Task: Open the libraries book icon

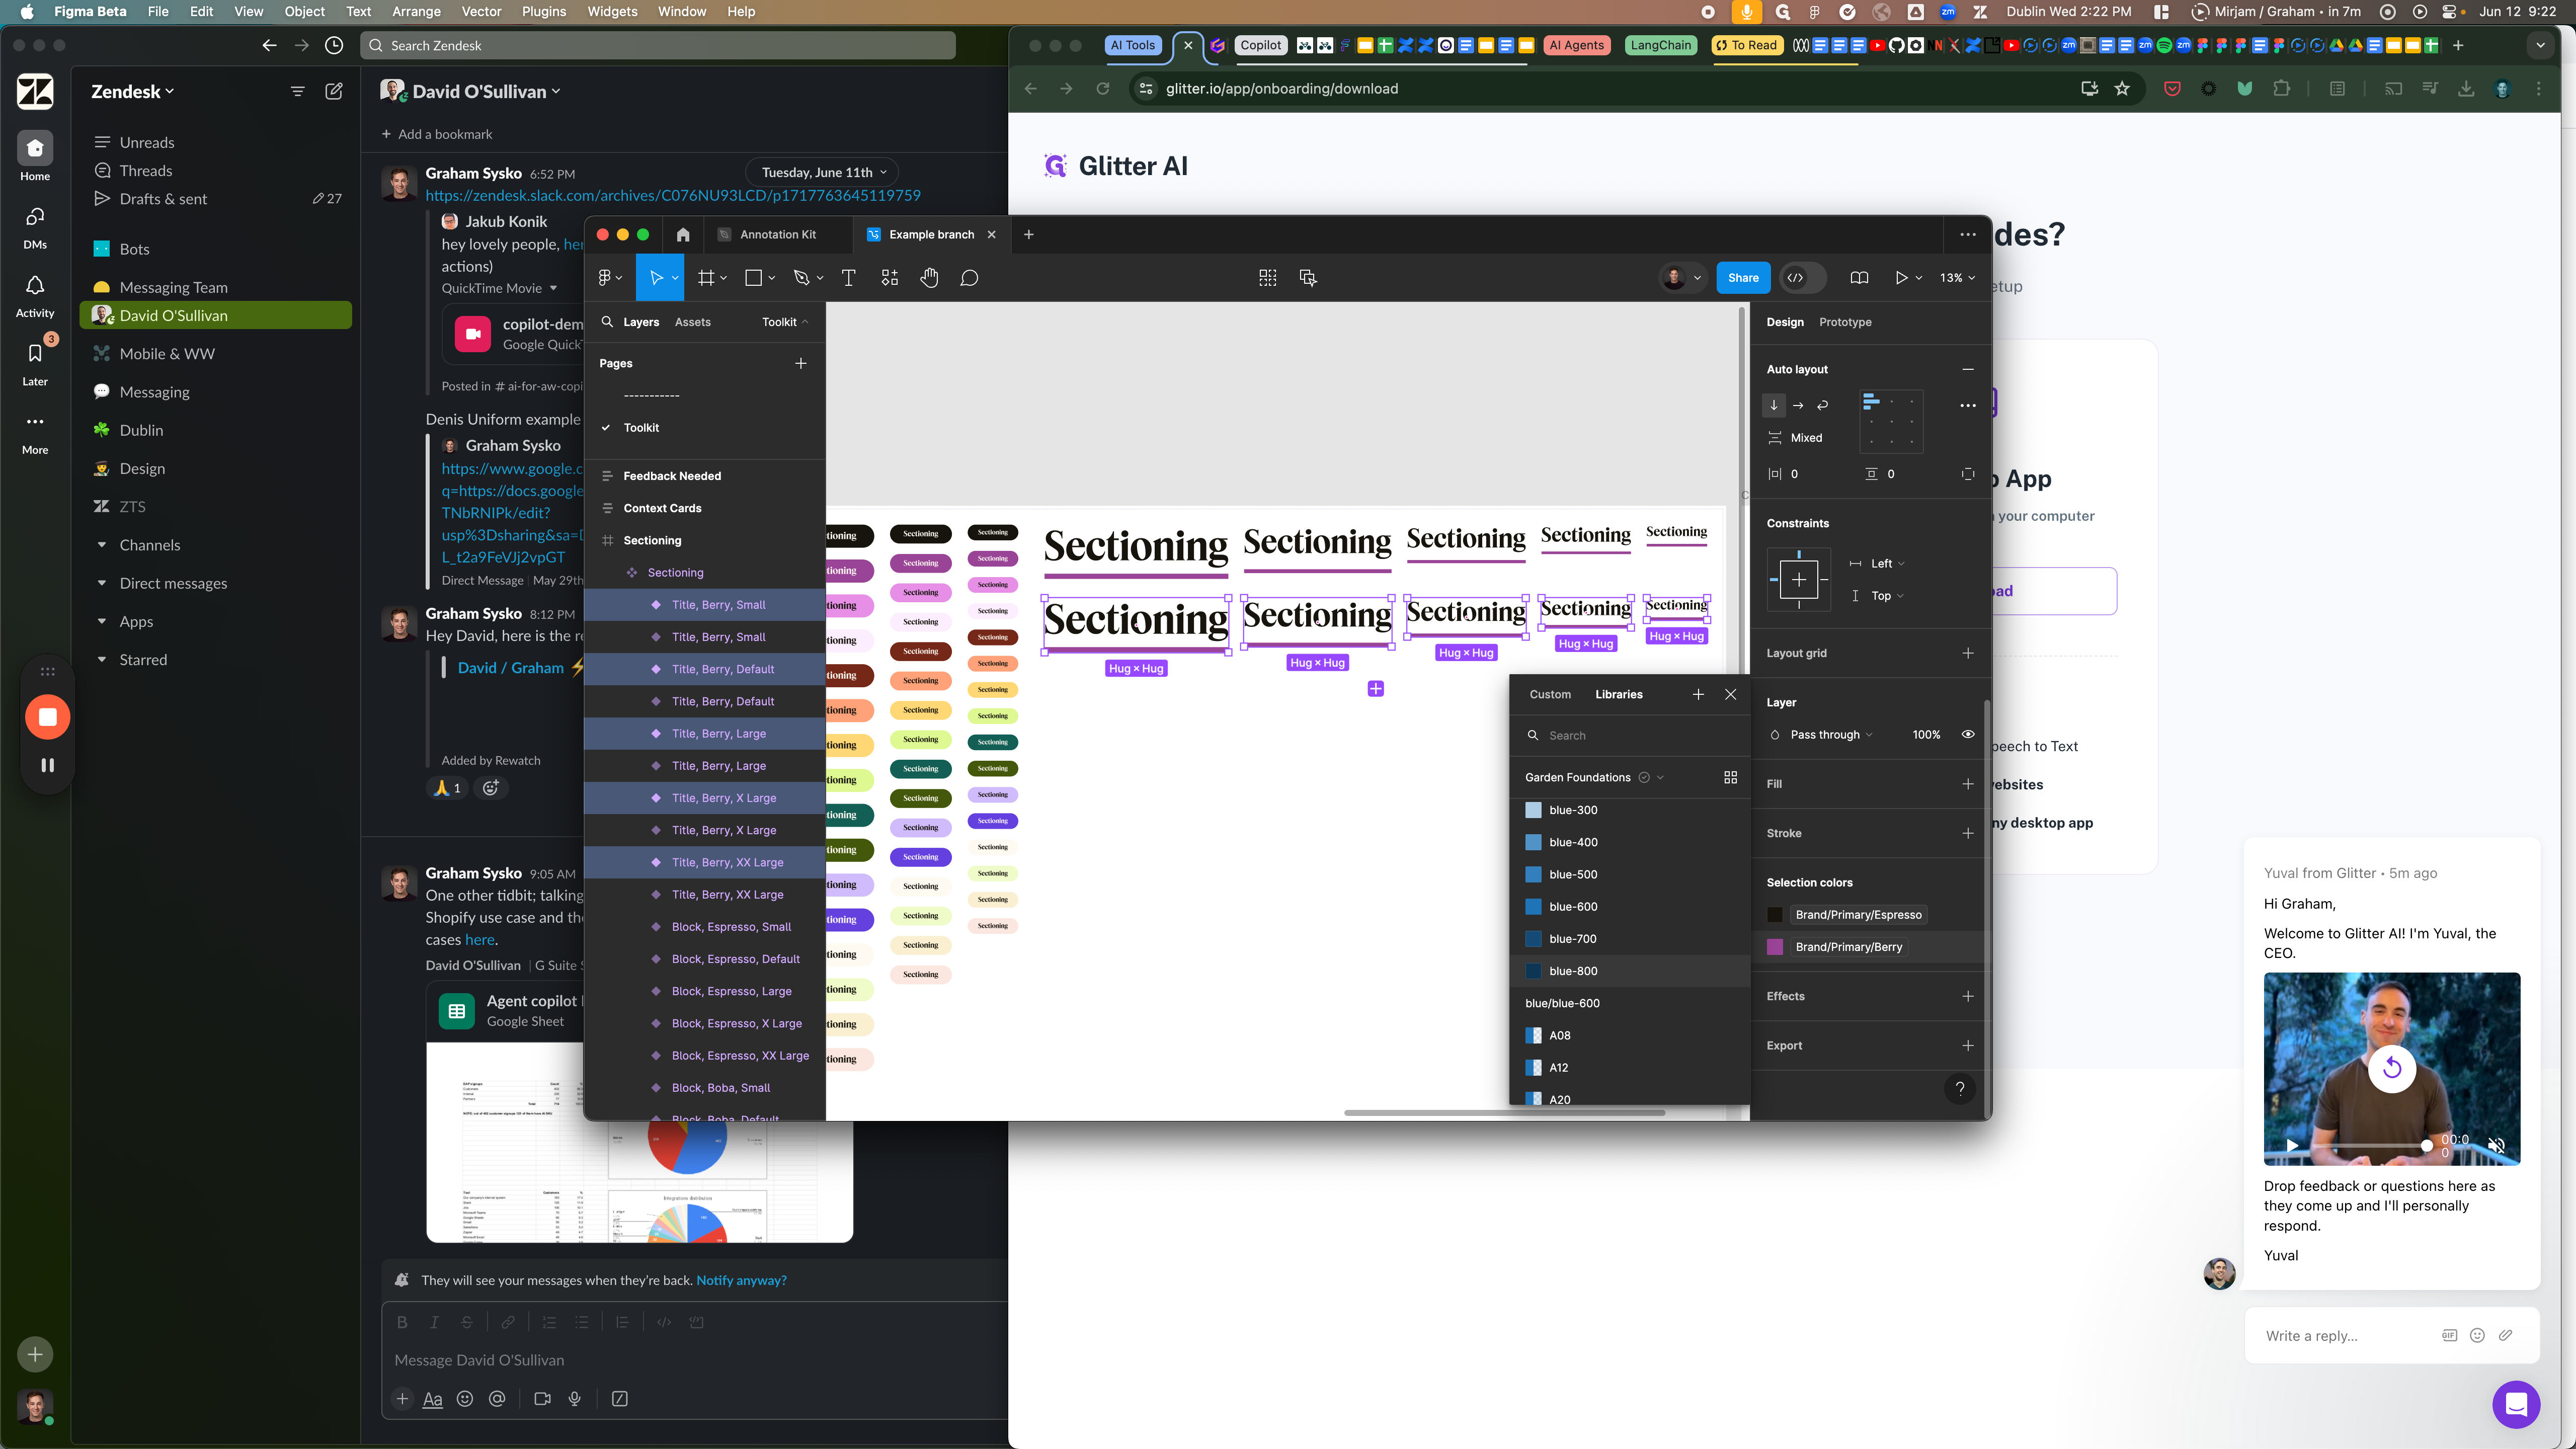Action: click(1859, 278)
